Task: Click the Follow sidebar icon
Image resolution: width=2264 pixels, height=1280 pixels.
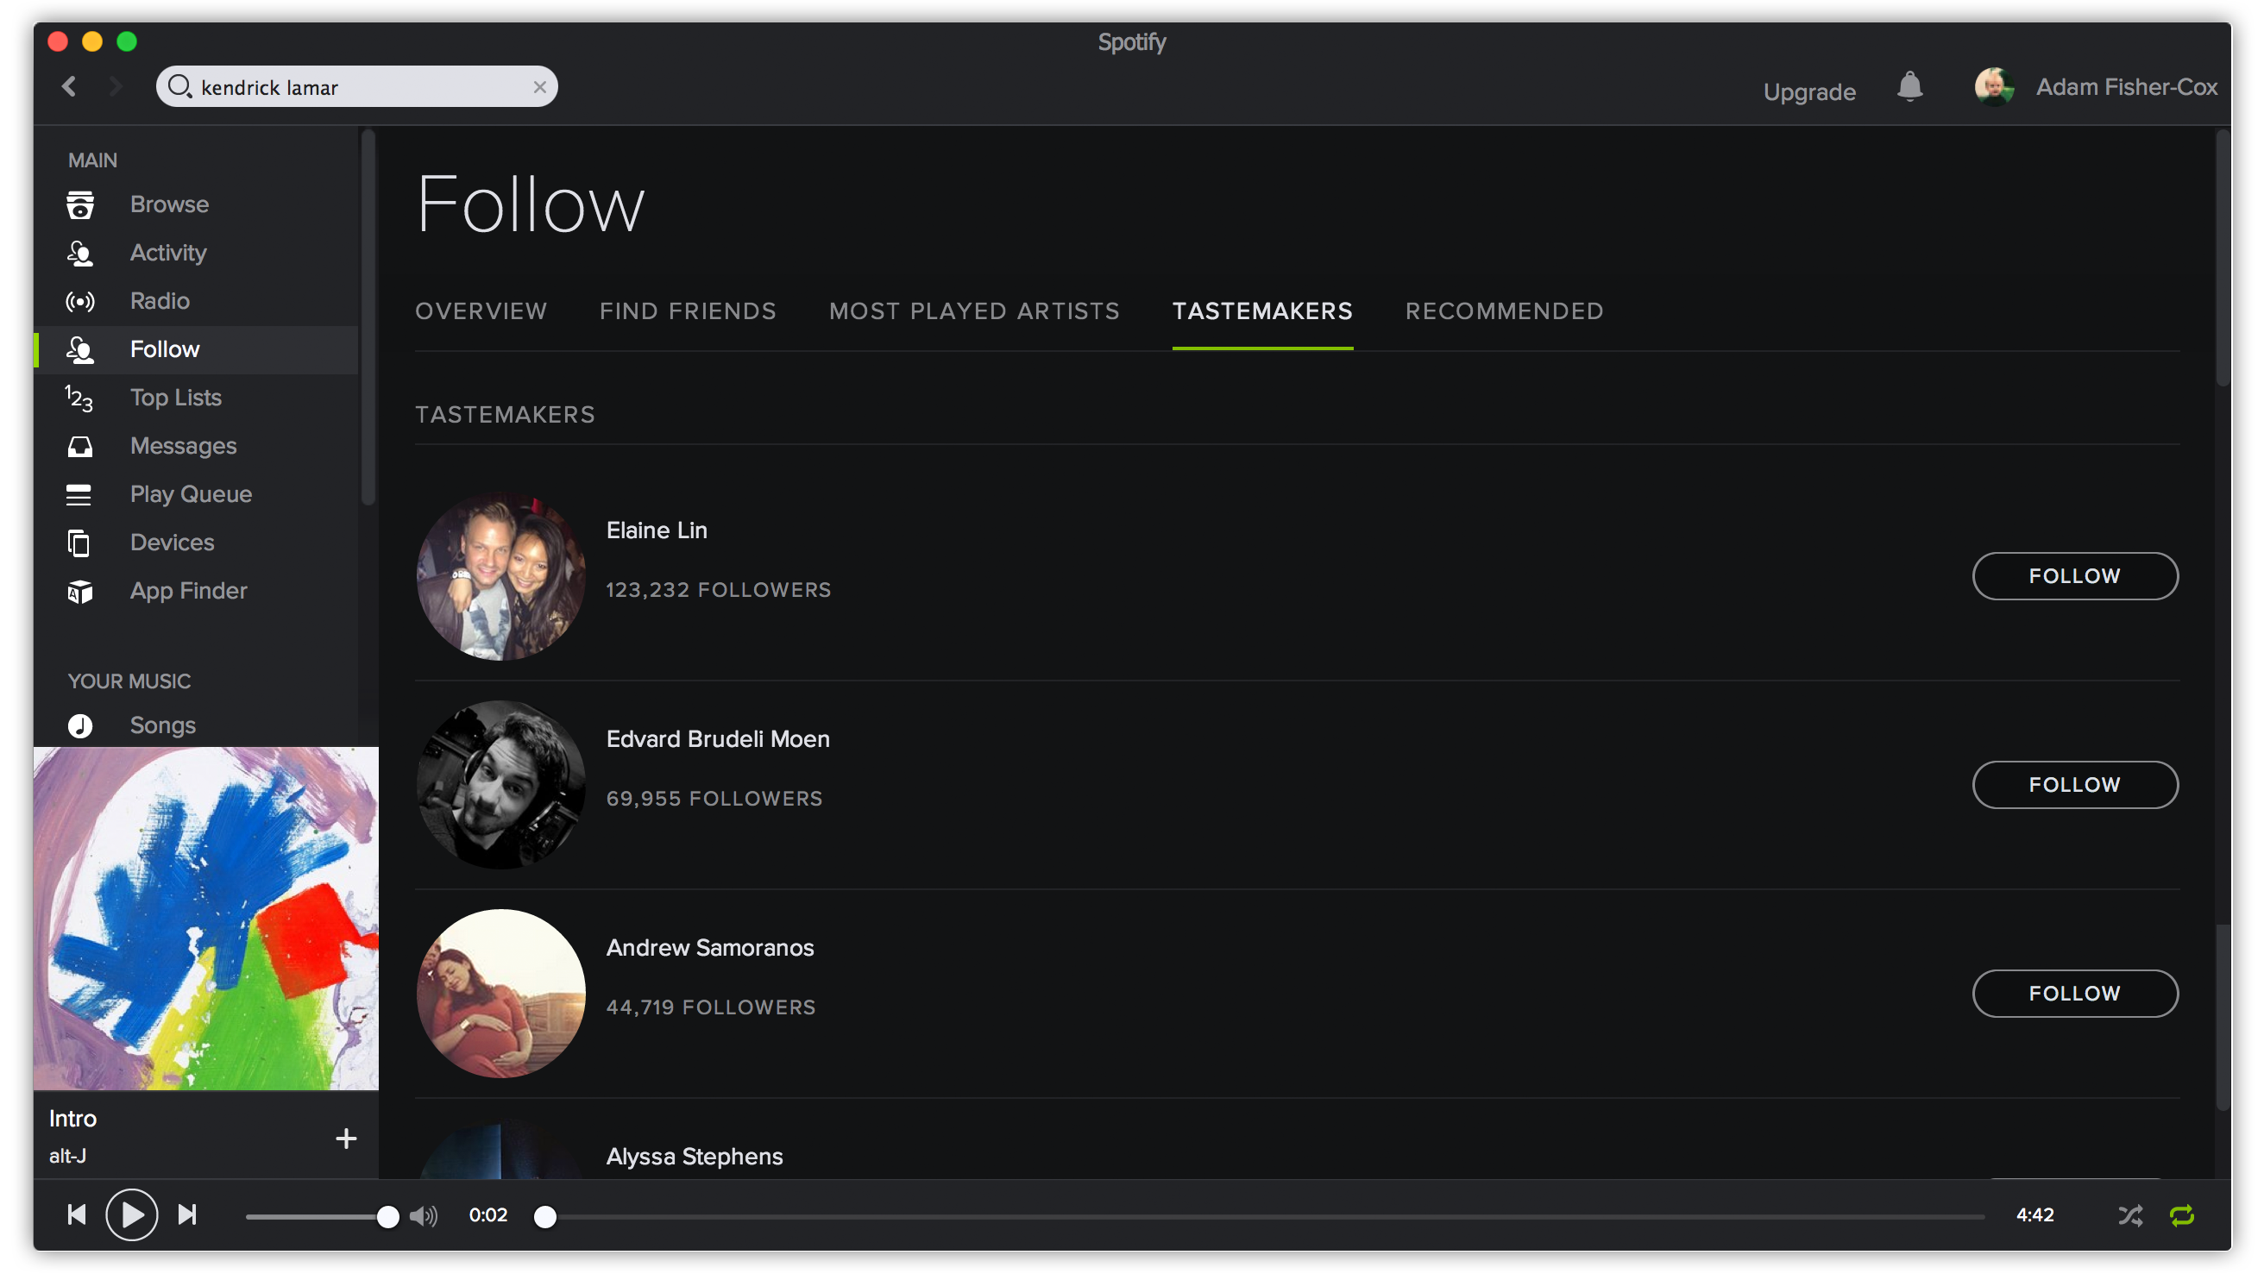Action: [80, 350]
